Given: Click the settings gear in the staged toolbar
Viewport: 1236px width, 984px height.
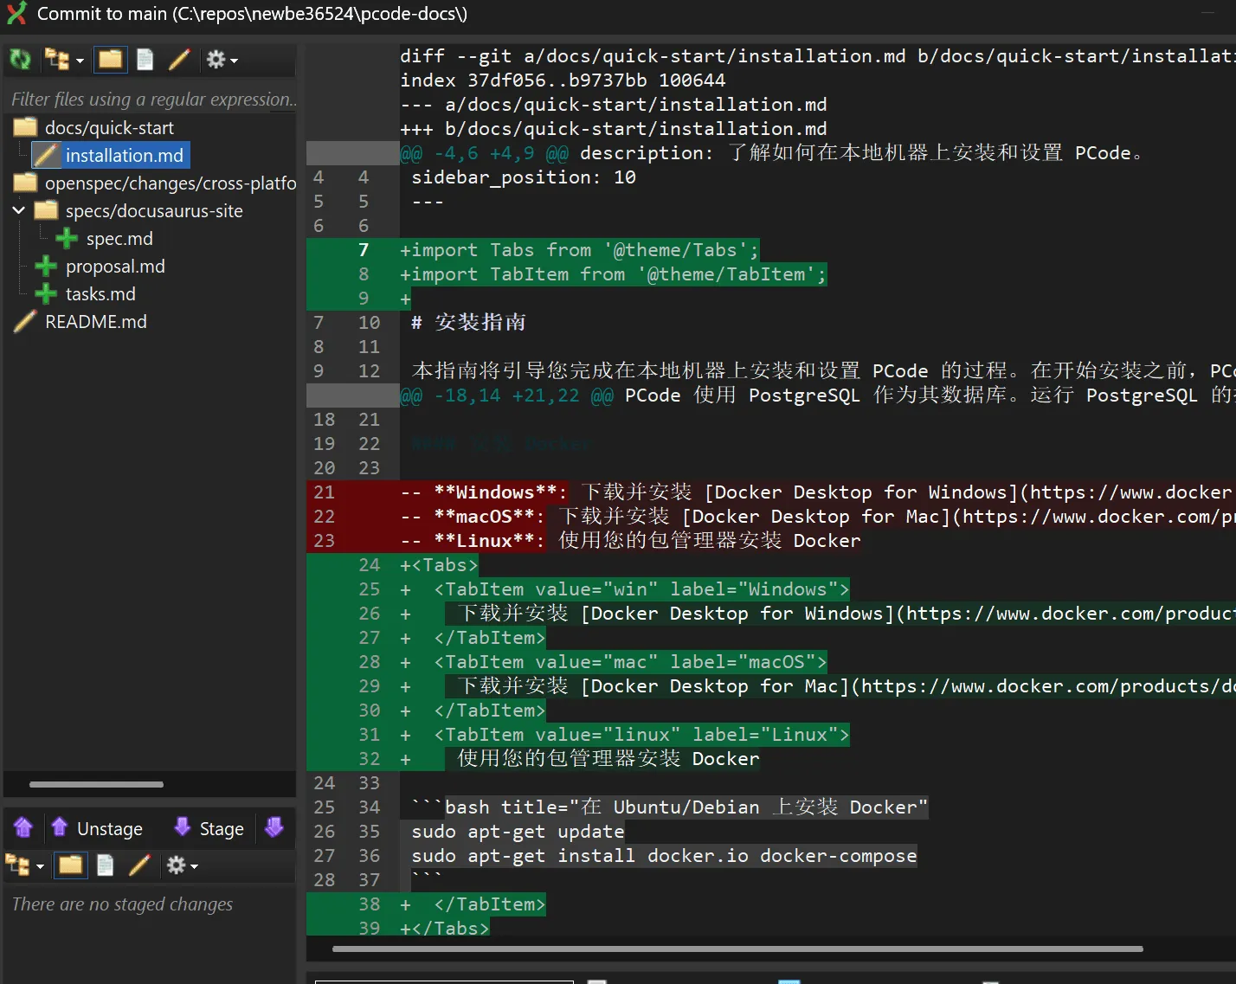Looking at the screenshot, I should tap(177, 865).
